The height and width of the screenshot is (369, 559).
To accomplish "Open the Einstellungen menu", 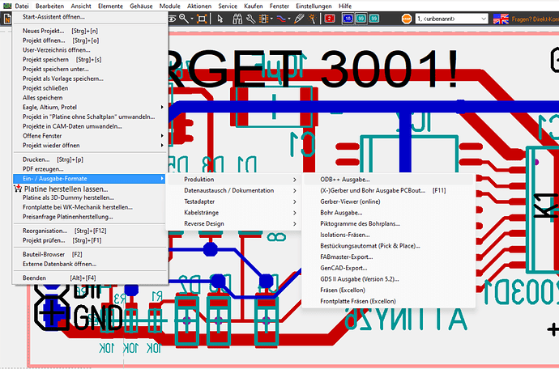I will tap(314, 6).
